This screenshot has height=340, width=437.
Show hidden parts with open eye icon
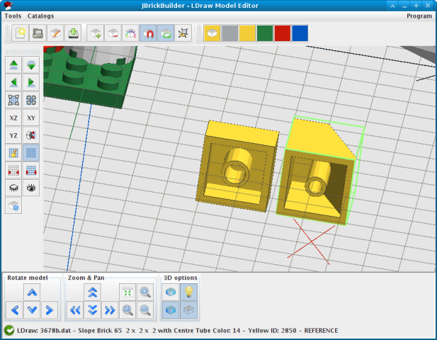coord(31,188)
